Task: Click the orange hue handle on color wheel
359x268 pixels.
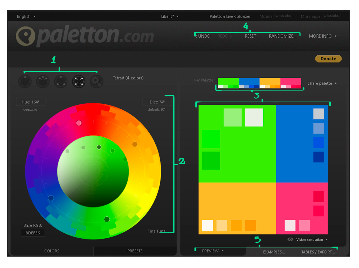Action: tap(135, 144)
